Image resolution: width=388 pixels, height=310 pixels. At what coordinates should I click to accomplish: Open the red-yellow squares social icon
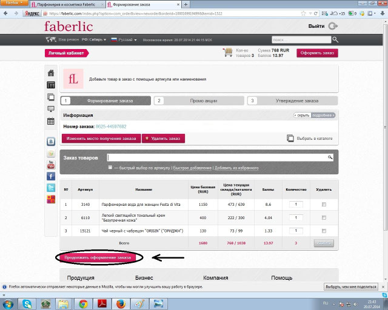[x=51, y=199]
